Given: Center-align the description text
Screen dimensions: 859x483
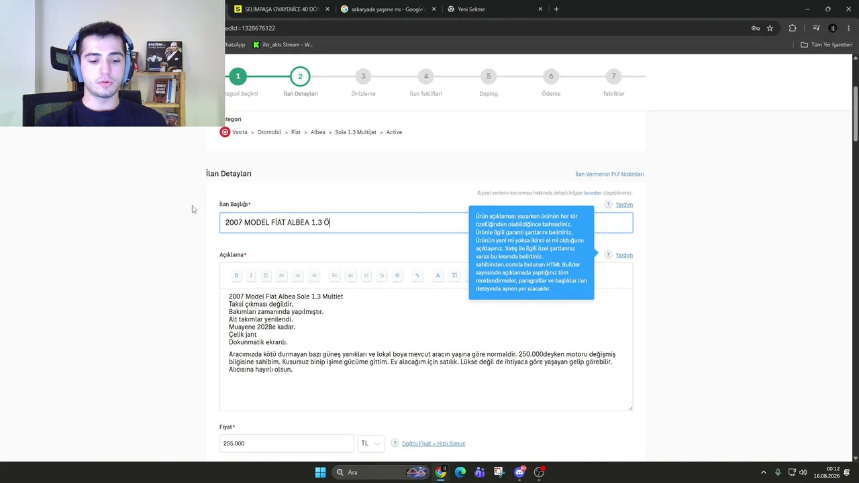Looking at the screenshot, I should [x=298, y=275].
